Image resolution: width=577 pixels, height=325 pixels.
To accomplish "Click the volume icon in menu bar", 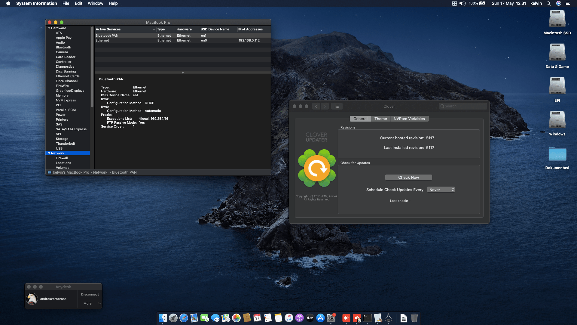I will coord(463,3).
